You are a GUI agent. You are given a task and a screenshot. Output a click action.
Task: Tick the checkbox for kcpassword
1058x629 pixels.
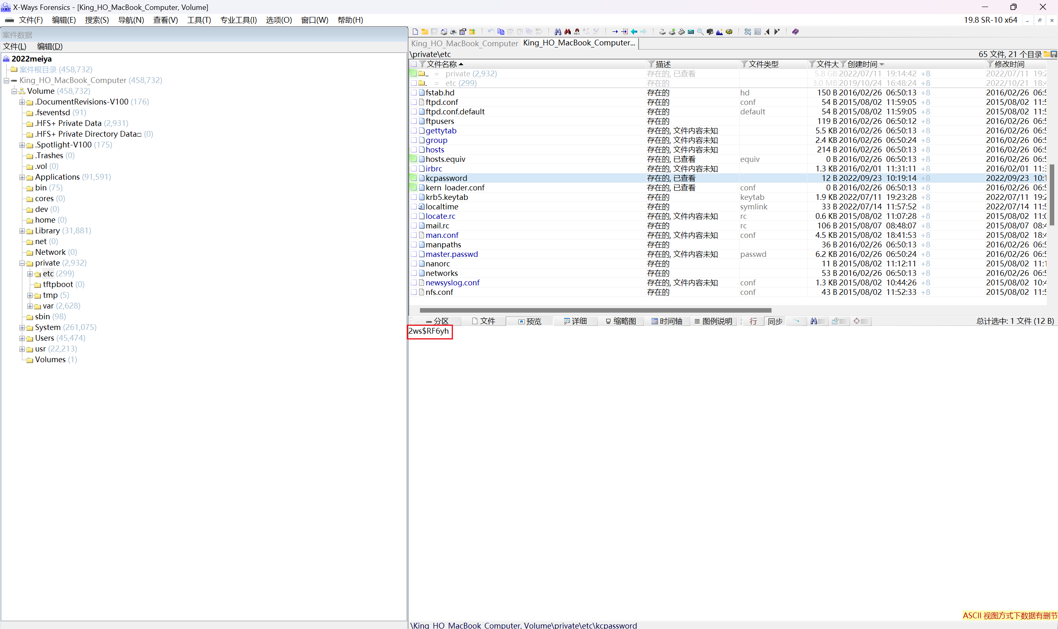pos(414,178)
